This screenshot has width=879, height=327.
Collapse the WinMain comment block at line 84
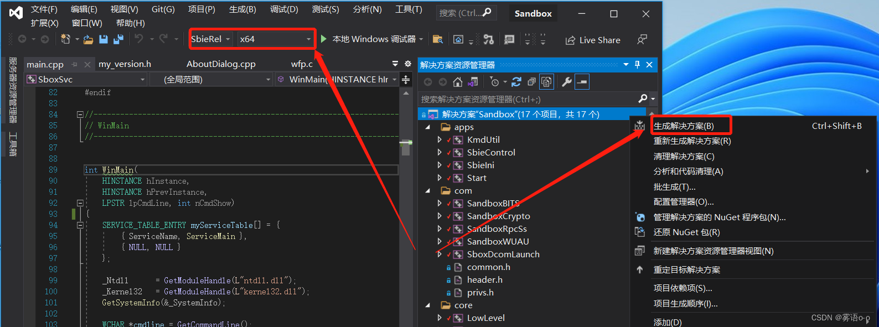click(80, 115)
